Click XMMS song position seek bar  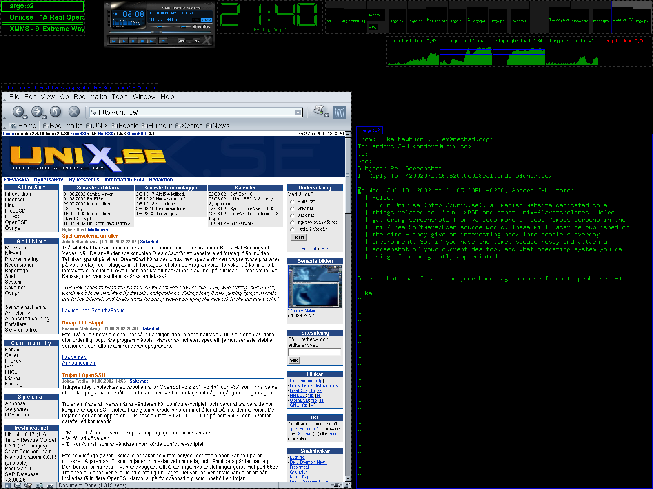(x=160, y=32)
